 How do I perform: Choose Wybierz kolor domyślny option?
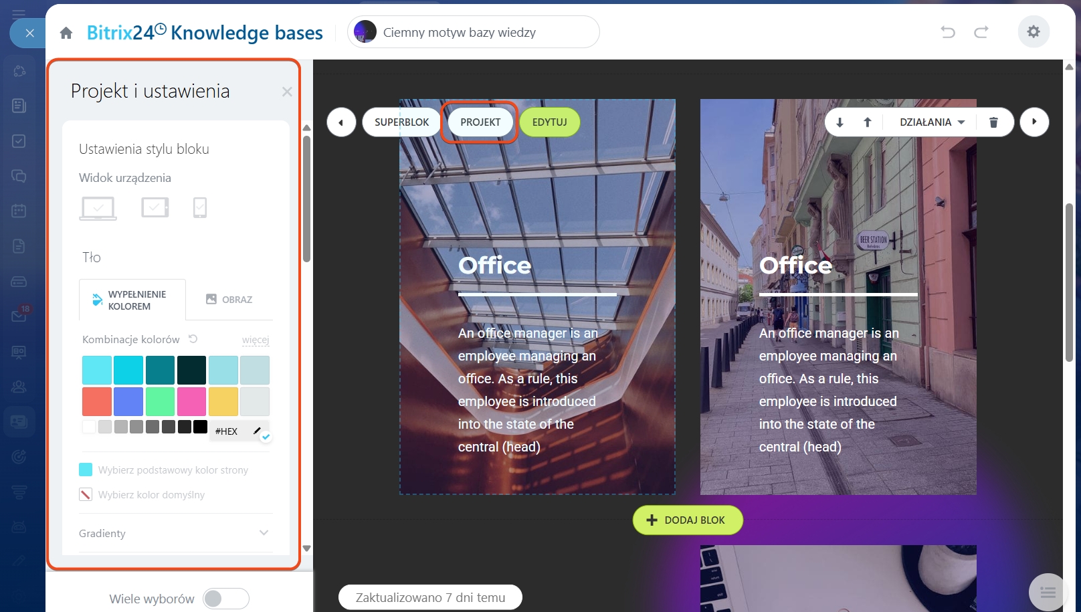(x=142, y=495)
